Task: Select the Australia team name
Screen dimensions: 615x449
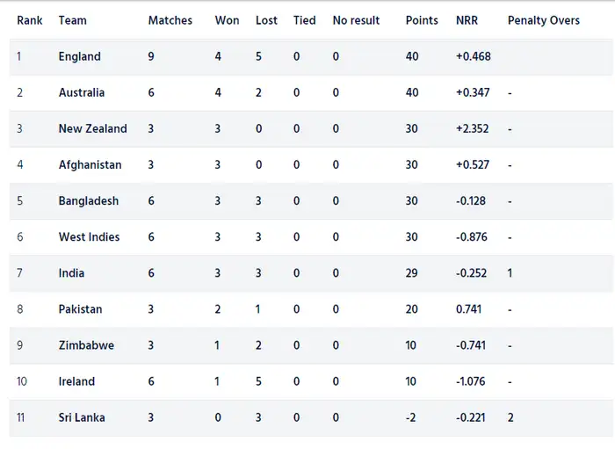Action: coord(82,92)
